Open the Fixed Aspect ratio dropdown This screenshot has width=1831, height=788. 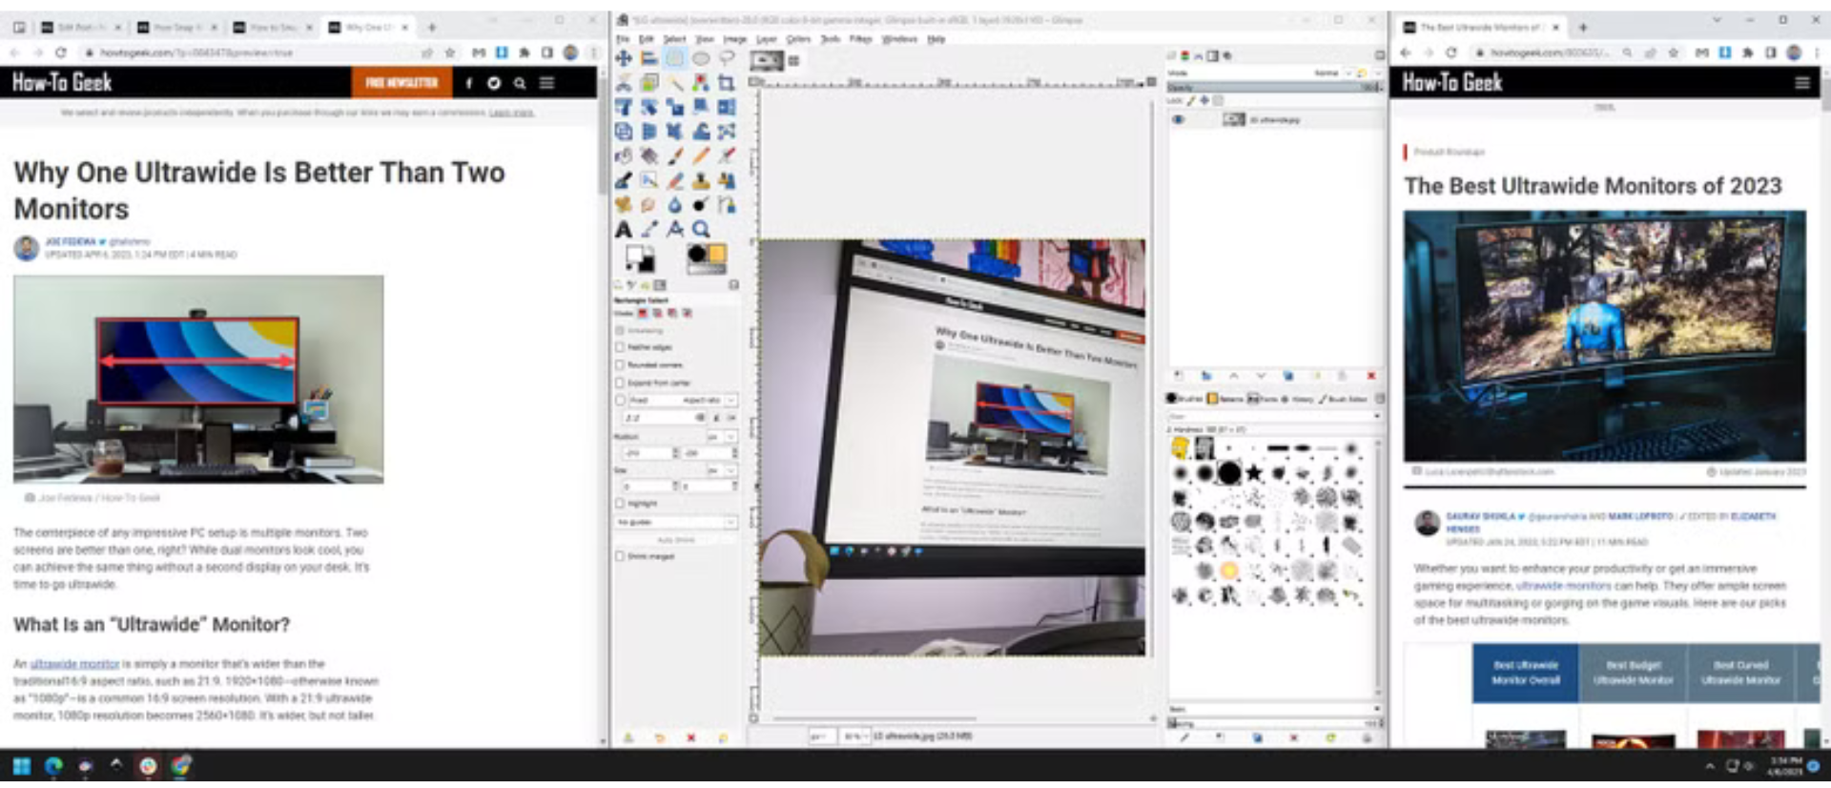[684, 400]
